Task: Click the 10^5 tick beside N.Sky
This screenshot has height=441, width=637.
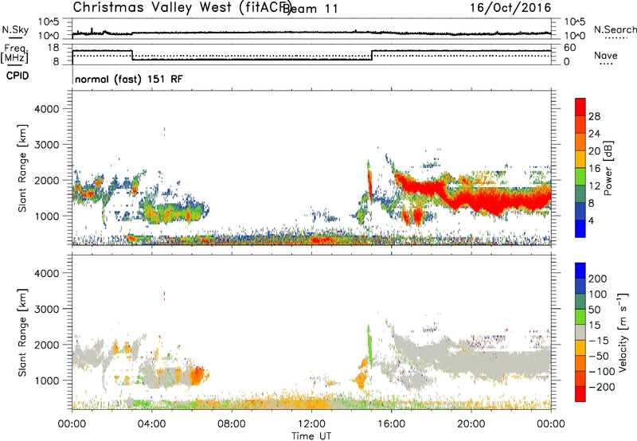Action: [x=49, y=22]
